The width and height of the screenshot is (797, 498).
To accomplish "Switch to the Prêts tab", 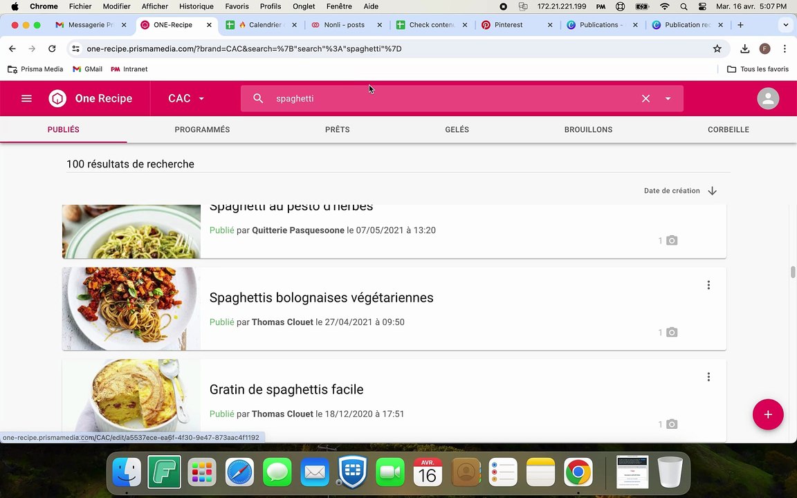I will pos(338,129).
